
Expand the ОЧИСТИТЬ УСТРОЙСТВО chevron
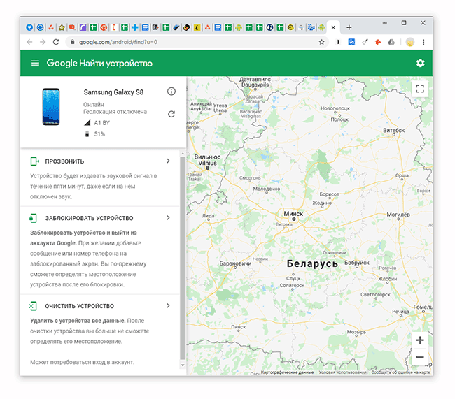[x=168, y=305]
